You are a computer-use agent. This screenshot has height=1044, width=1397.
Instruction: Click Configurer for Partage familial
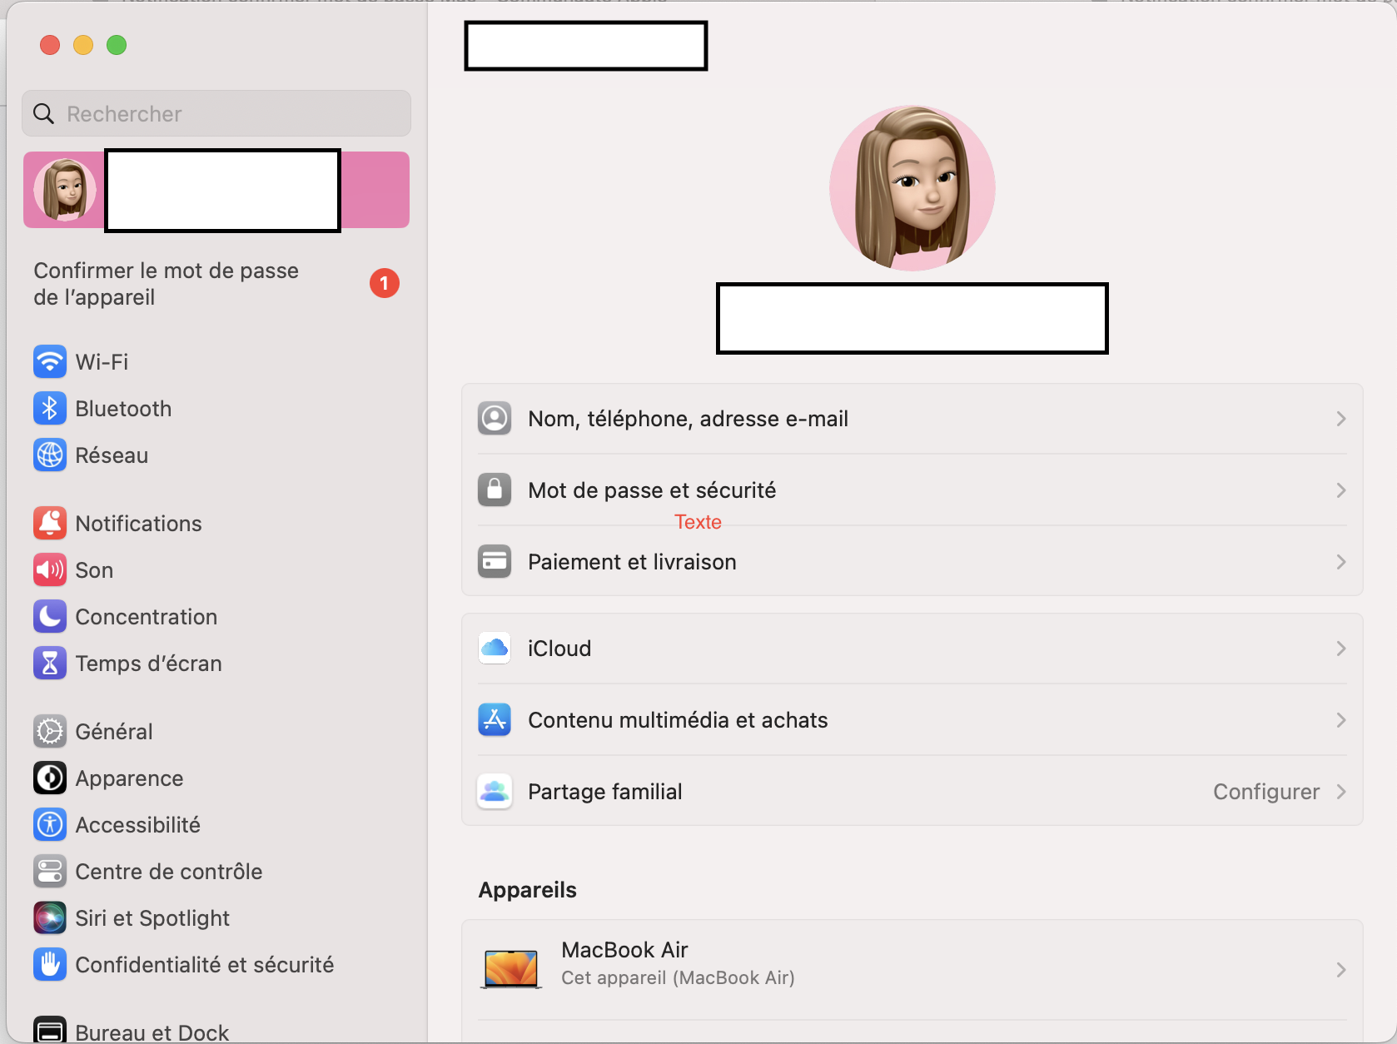(1266, 791)
